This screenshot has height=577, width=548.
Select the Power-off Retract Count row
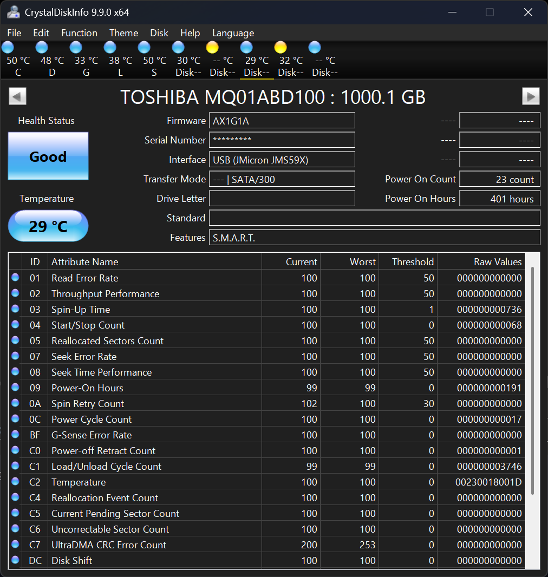(x=267, y=450)
